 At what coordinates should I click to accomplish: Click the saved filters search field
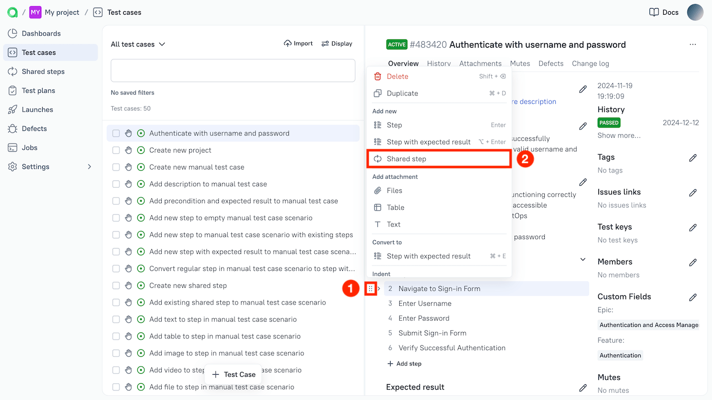point(232,70)
